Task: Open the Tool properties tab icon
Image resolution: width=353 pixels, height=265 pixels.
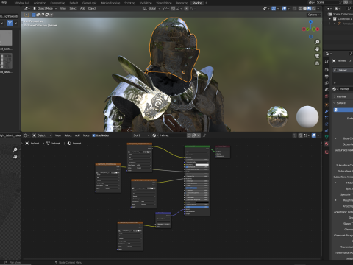Action: pos(327,62)
